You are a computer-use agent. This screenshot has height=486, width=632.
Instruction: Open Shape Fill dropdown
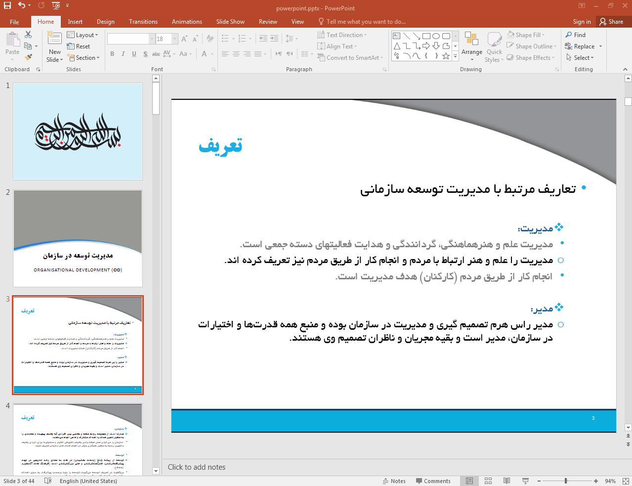coord(526,35)
